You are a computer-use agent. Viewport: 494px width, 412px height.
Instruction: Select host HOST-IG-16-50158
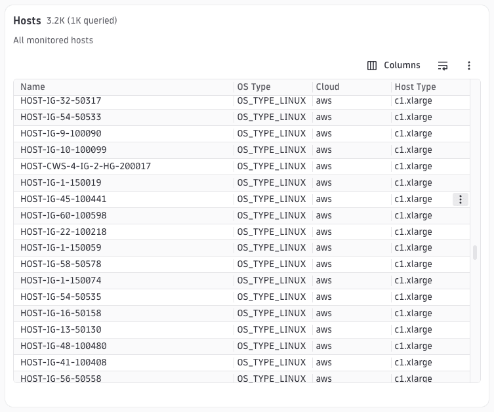(61, 313)
